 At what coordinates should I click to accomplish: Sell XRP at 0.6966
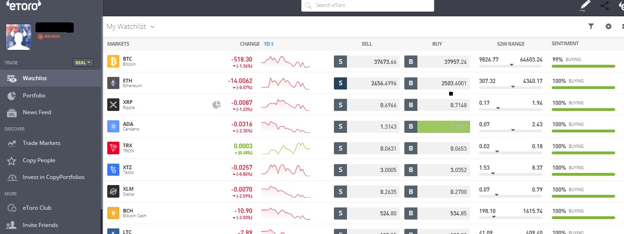[x=367, y=105]
